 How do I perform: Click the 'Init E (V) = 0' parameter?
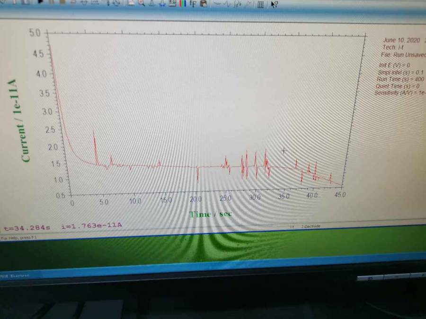click(394, 65)
